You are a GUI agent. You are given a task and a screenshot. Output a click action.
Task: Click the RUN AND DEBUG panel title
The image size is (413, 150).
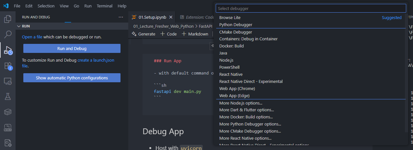pyautogui.click(x=36, y=17)
